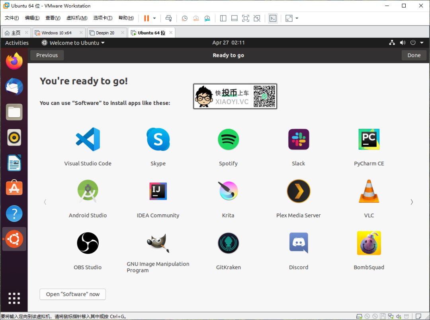Launch Firefox from the Ubuntu dock
This screenshot has width=430, height=320.
tap(14, 61)
